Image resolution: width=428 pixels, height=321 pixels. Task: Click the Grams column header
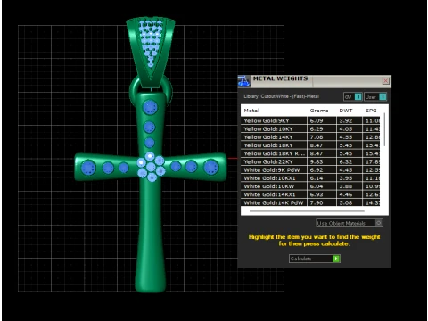(x=319, y=111)
